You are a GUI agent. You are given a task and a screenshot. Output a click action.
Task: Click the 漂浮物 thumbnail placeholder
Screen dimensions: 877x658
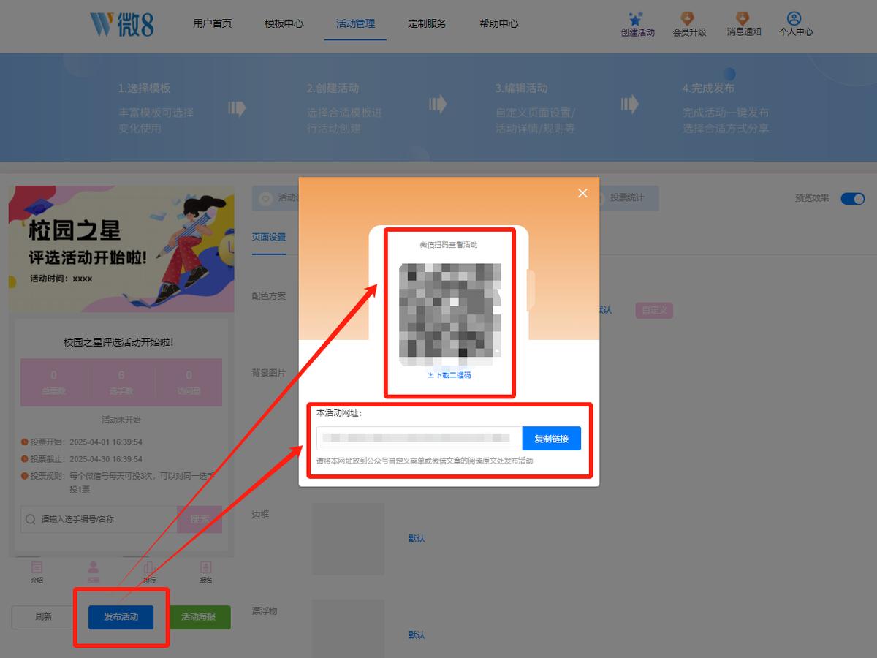pos(349,629)
